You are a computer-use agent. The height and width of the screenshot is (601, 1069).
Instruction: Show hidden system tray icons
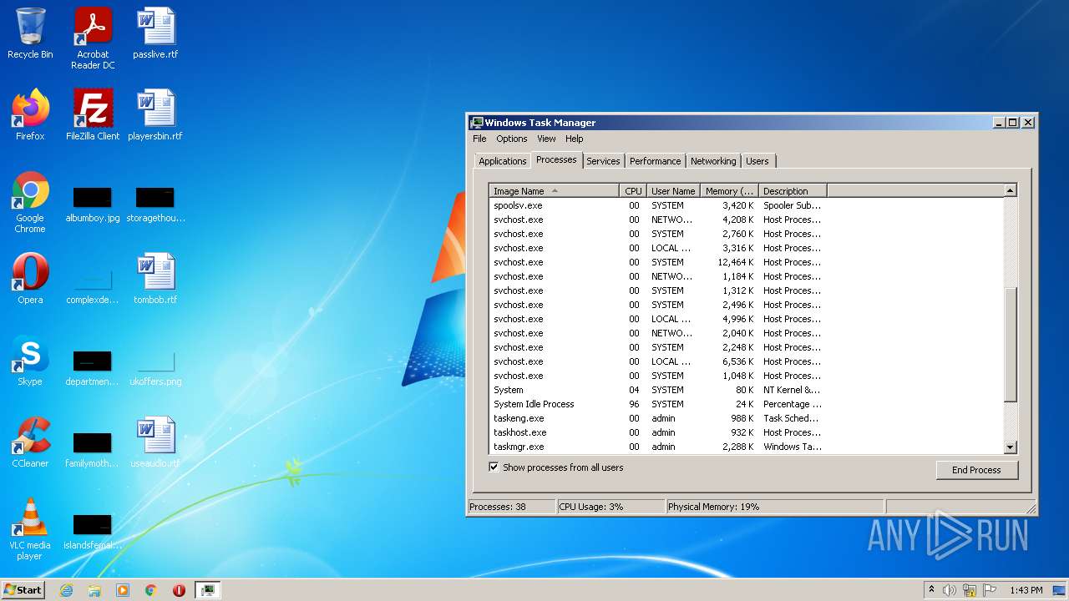pyautogui.click(x=931, y=590)
